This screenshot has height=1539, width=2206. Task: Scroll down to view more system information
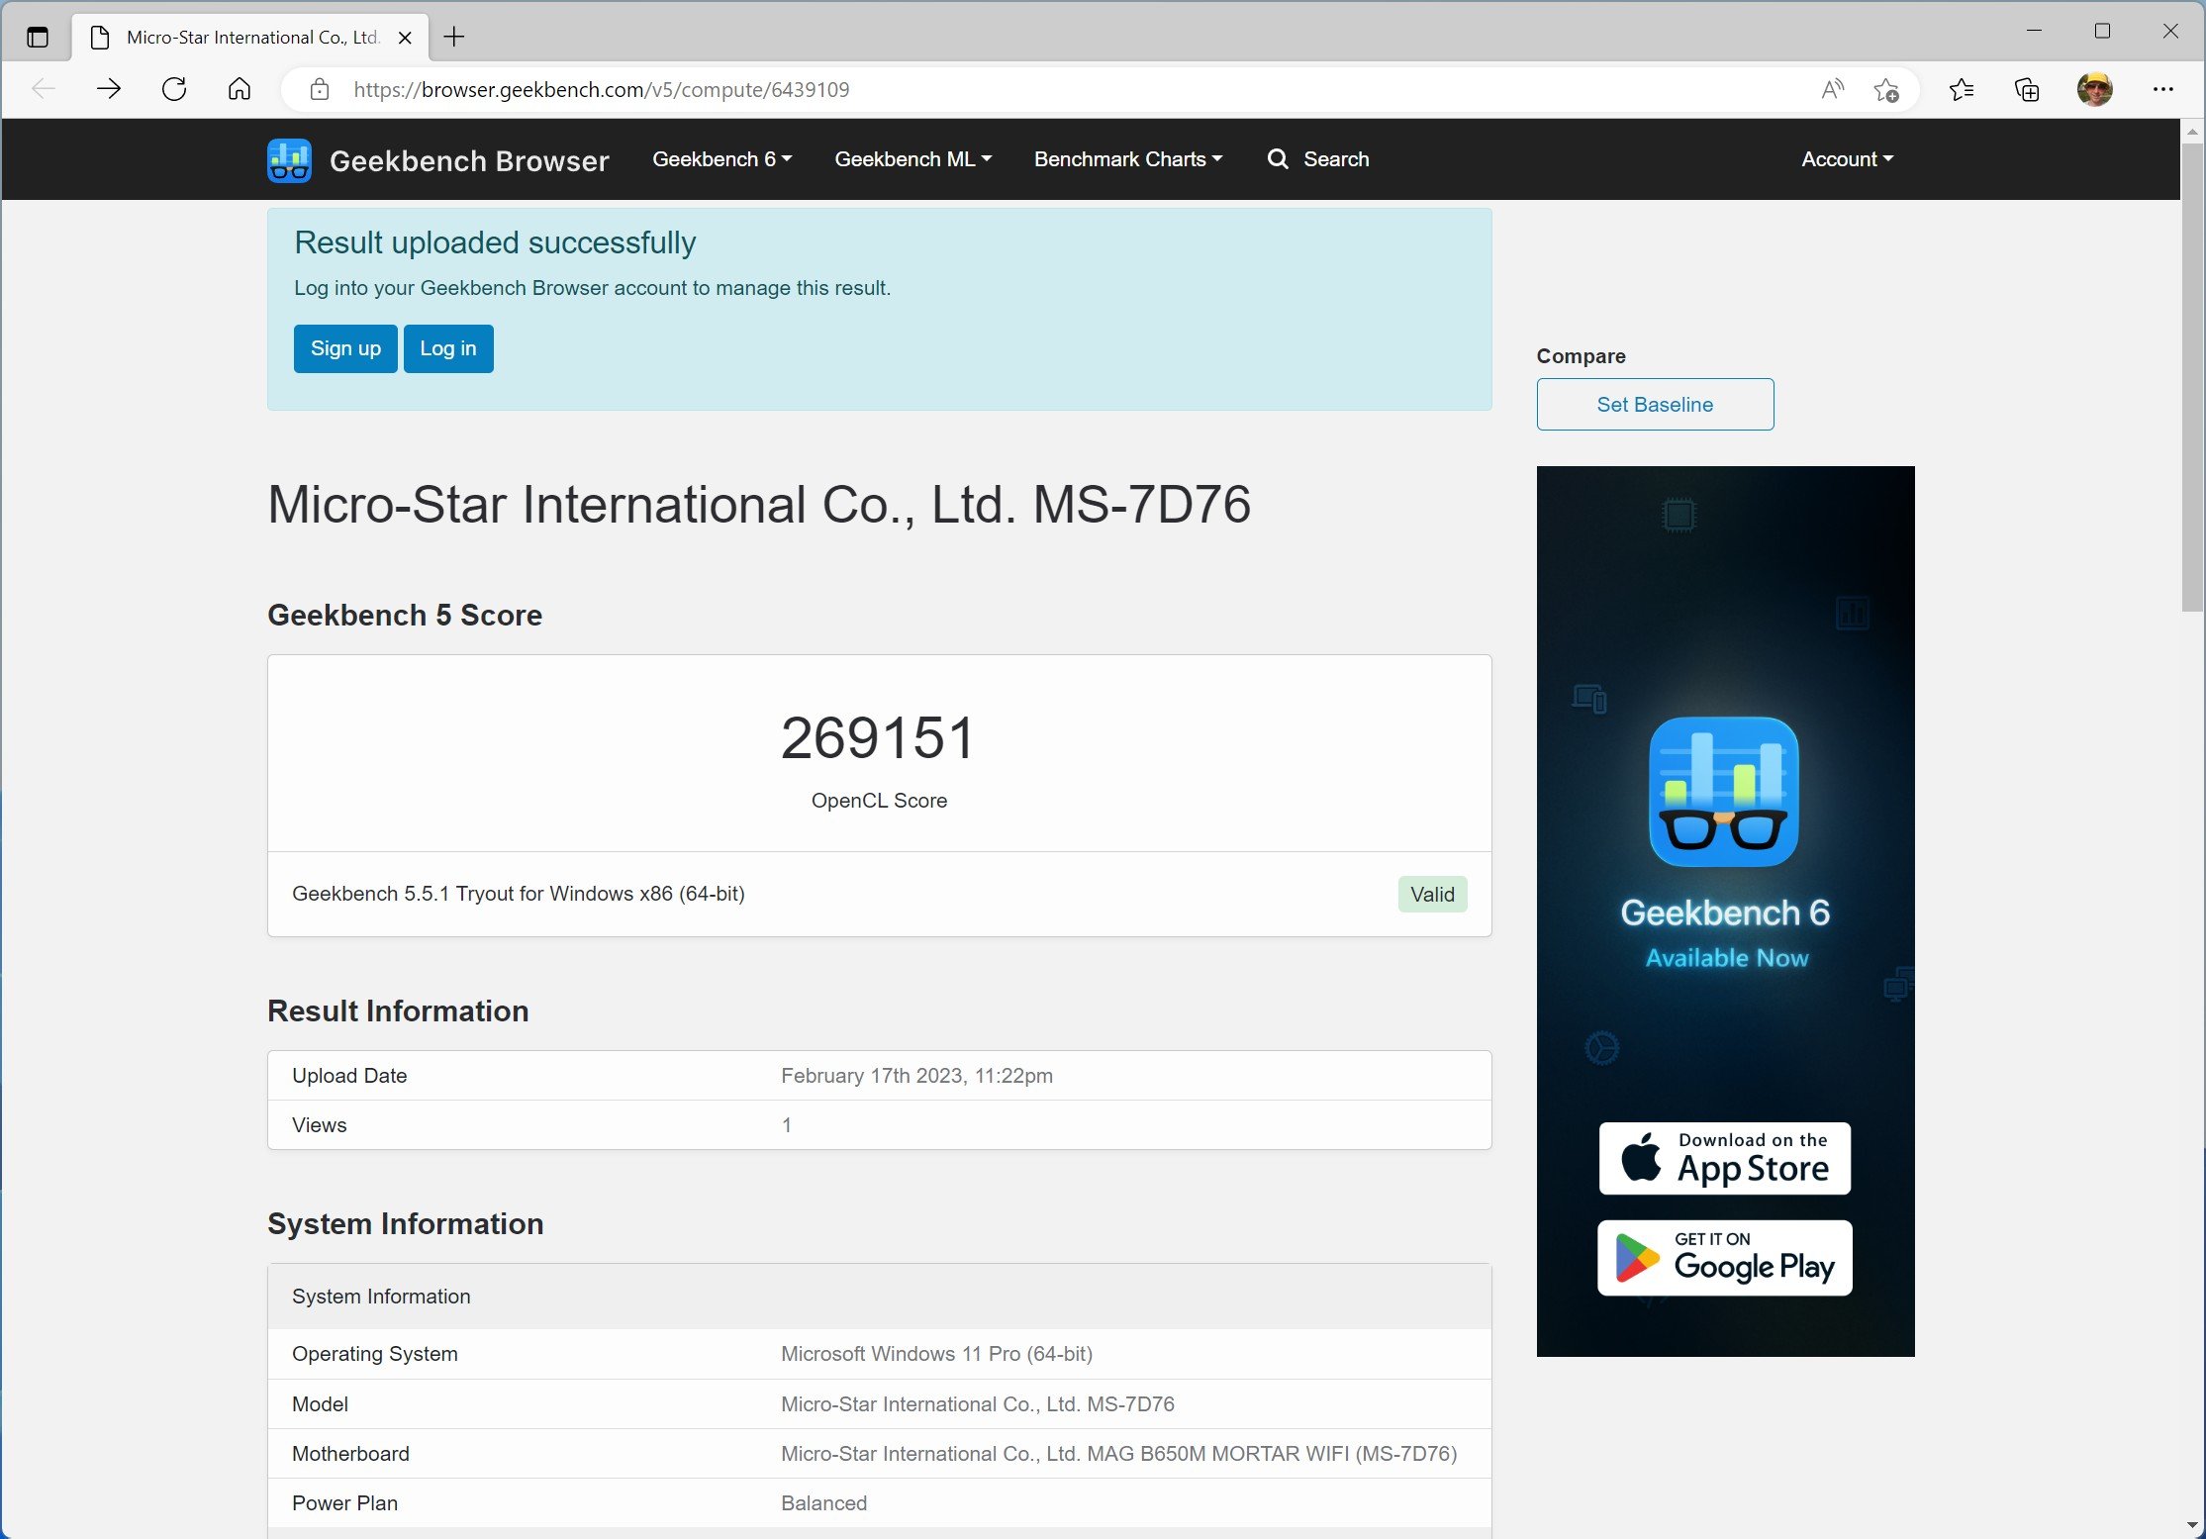(2192, 1529)
